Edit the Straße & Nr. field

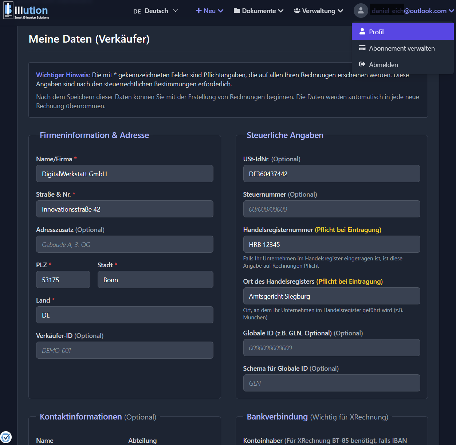pos(125,209)
